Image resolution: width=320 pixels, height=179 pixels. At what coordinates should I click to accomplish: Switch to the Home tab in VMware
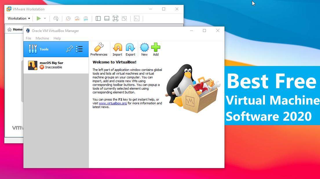point(15,29)
